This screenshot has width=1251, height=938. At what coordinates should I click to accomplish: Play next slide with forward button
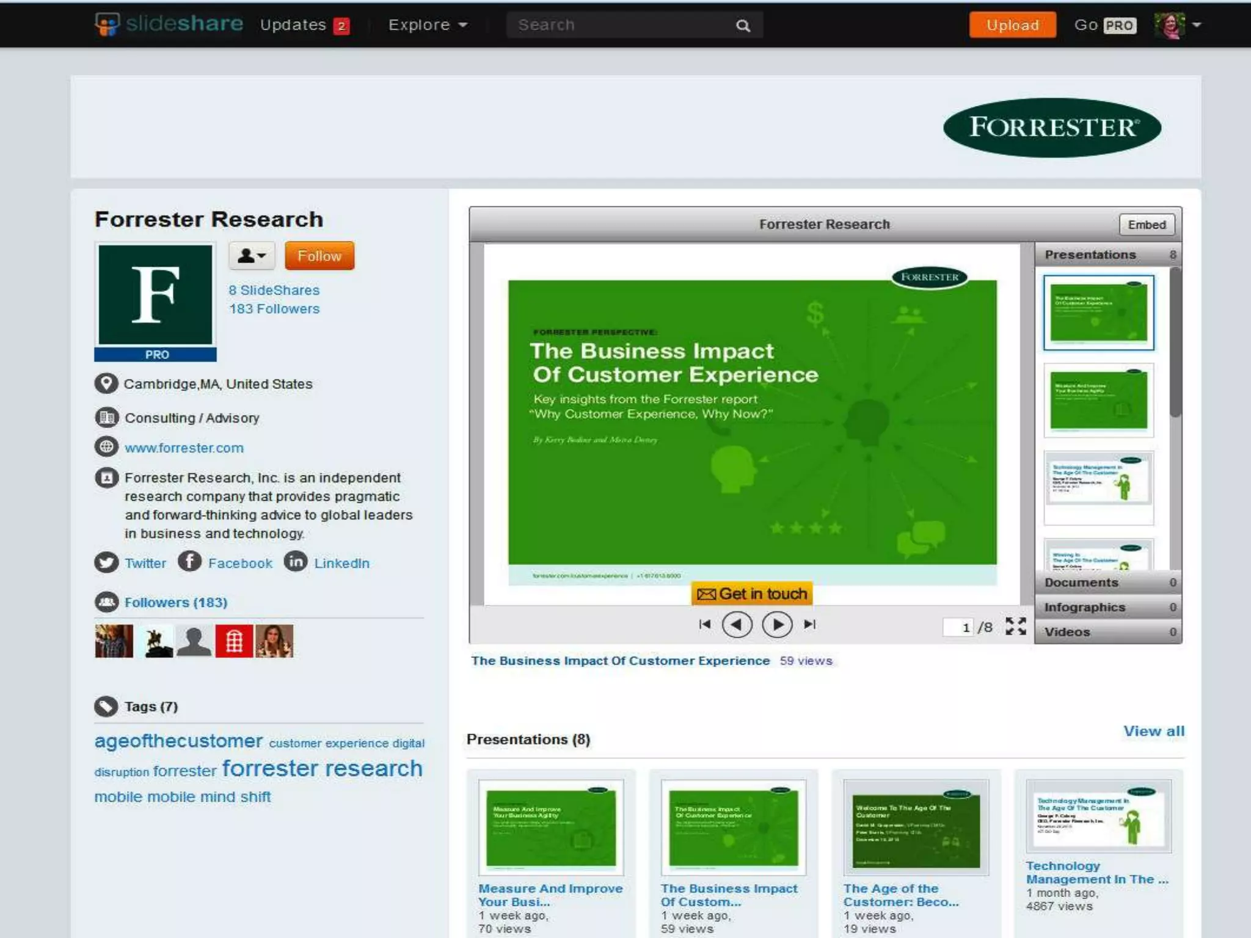click(777, 625)
